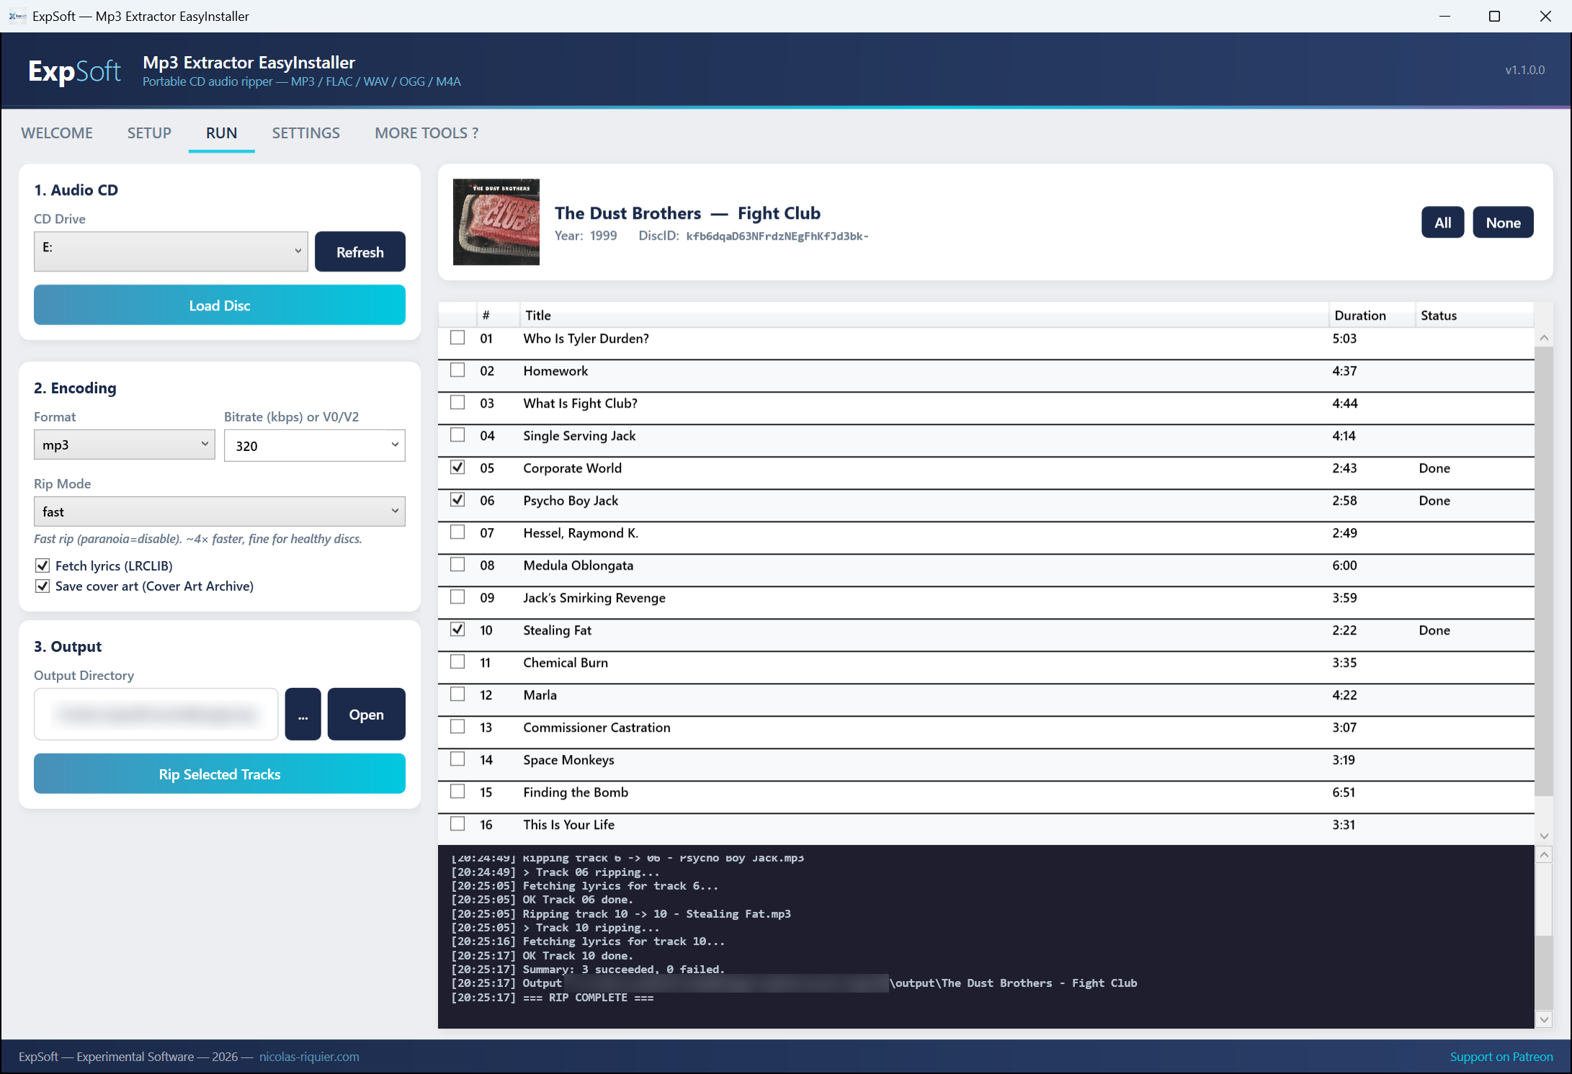Click the Open output folder button
This screenshot has height=1074, width=1572.
367,714
